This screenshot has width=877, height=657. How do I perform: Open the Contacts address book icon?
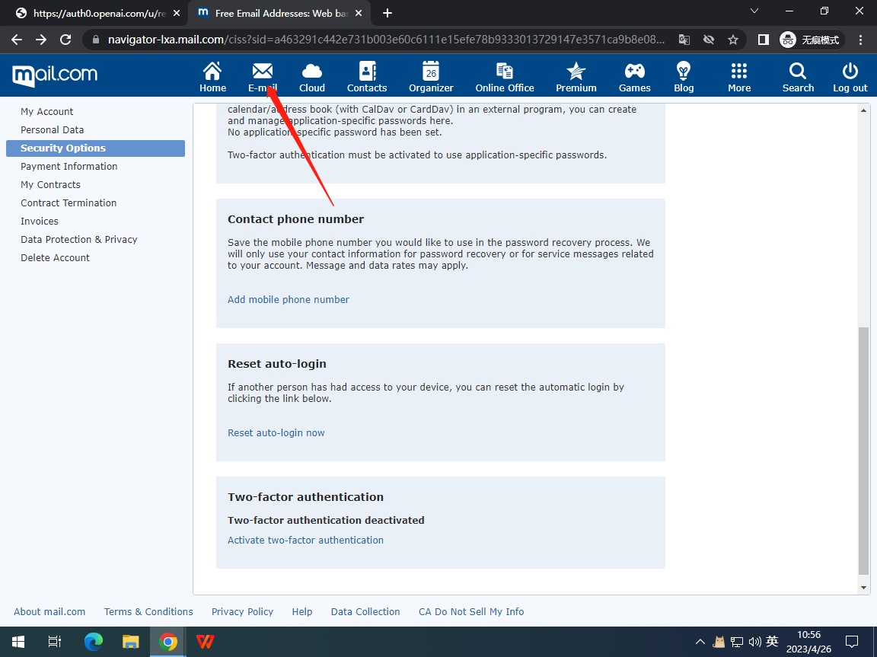click(x=367, y=72)
